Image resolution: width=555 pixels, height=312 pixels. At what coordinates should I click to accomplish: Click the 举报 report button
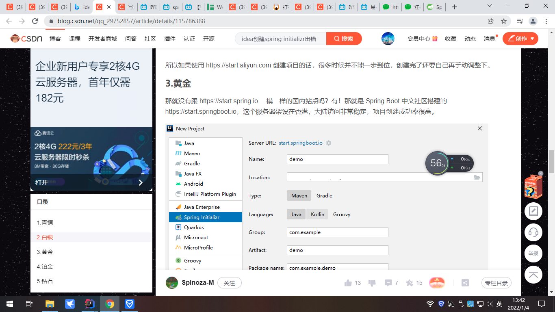click(x=533, y=253)
